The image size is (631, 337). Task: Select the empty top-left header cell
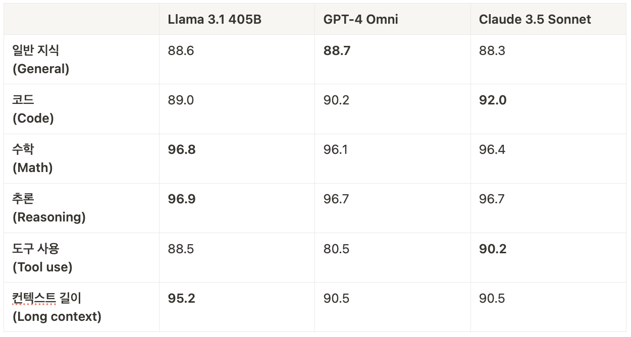pos(81,20)
